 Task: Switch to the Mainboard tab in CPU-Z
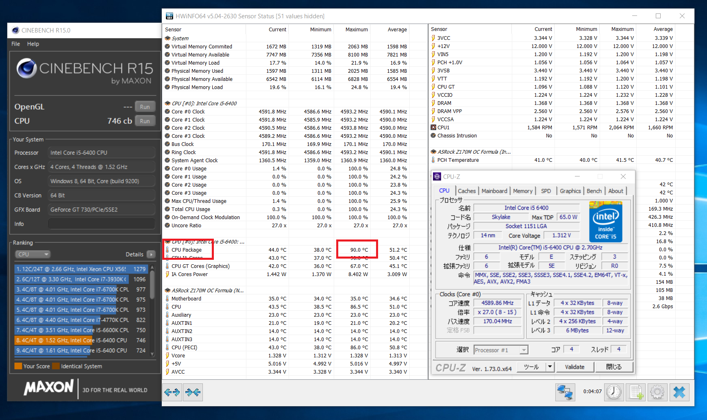tap(494, 191)
